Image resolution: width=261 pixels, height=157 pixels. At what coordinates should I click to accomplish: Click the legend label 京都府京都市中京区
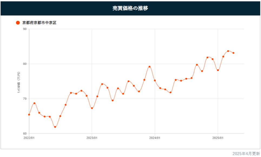click(x=39, y=23)
